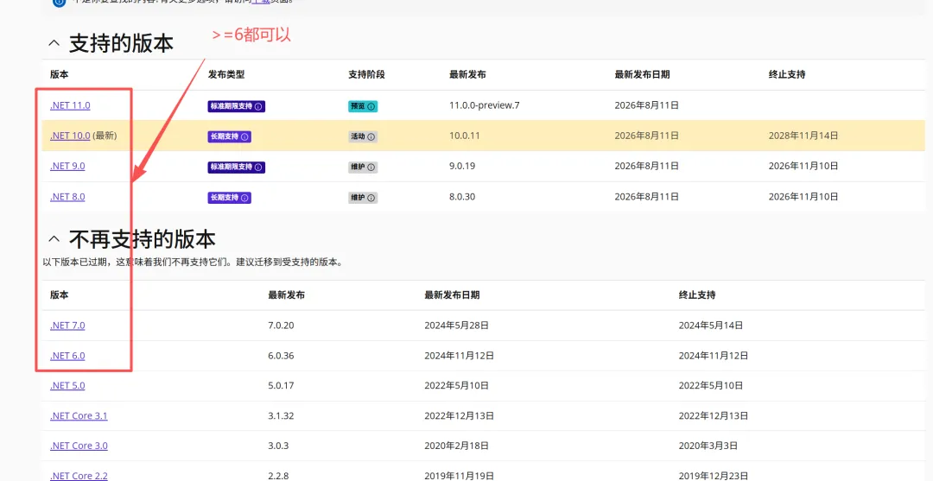Image resolution: width=933 pixels, height=481 pixels.
Task: Click the 不再支持的版本 heading
Action: pyautogui.click(x=143, y=239)
